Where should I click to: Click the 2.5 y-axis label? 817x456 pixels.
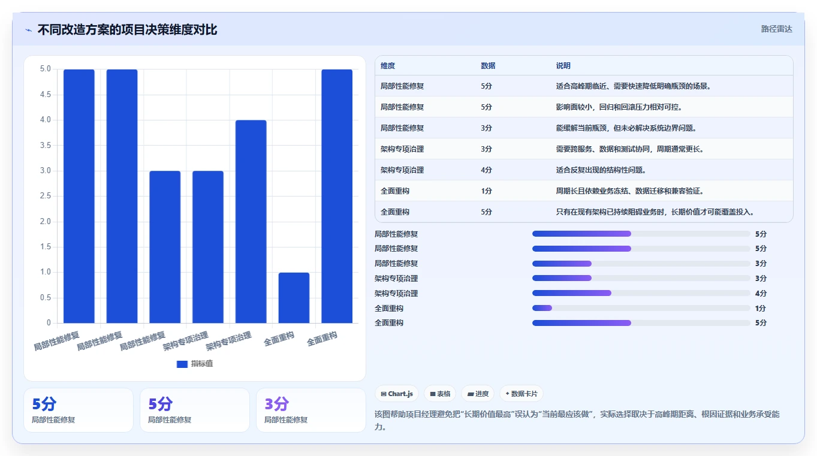click(46, 196)
